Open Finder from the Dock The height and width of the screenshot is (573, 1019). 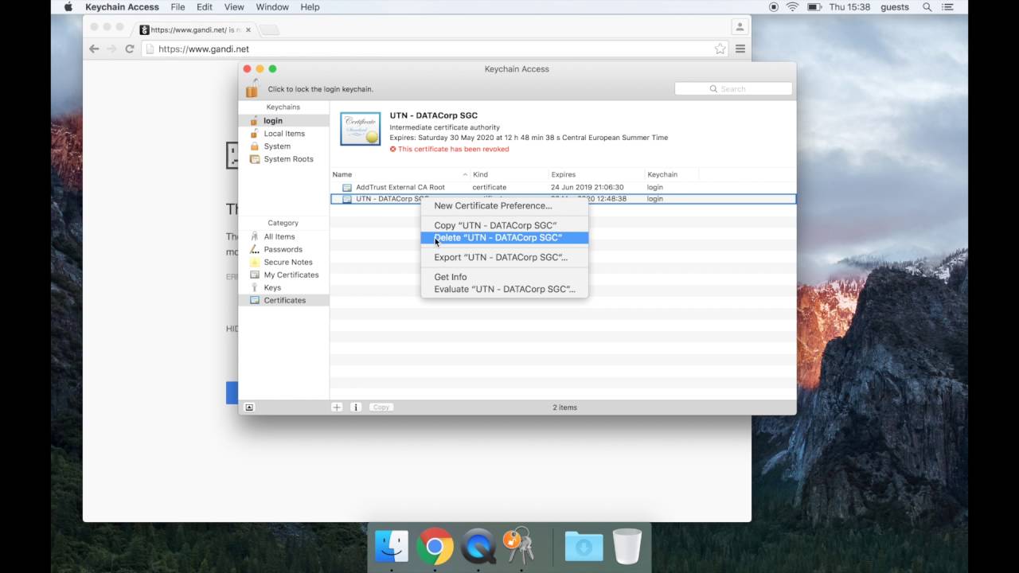tap(392, 547)
